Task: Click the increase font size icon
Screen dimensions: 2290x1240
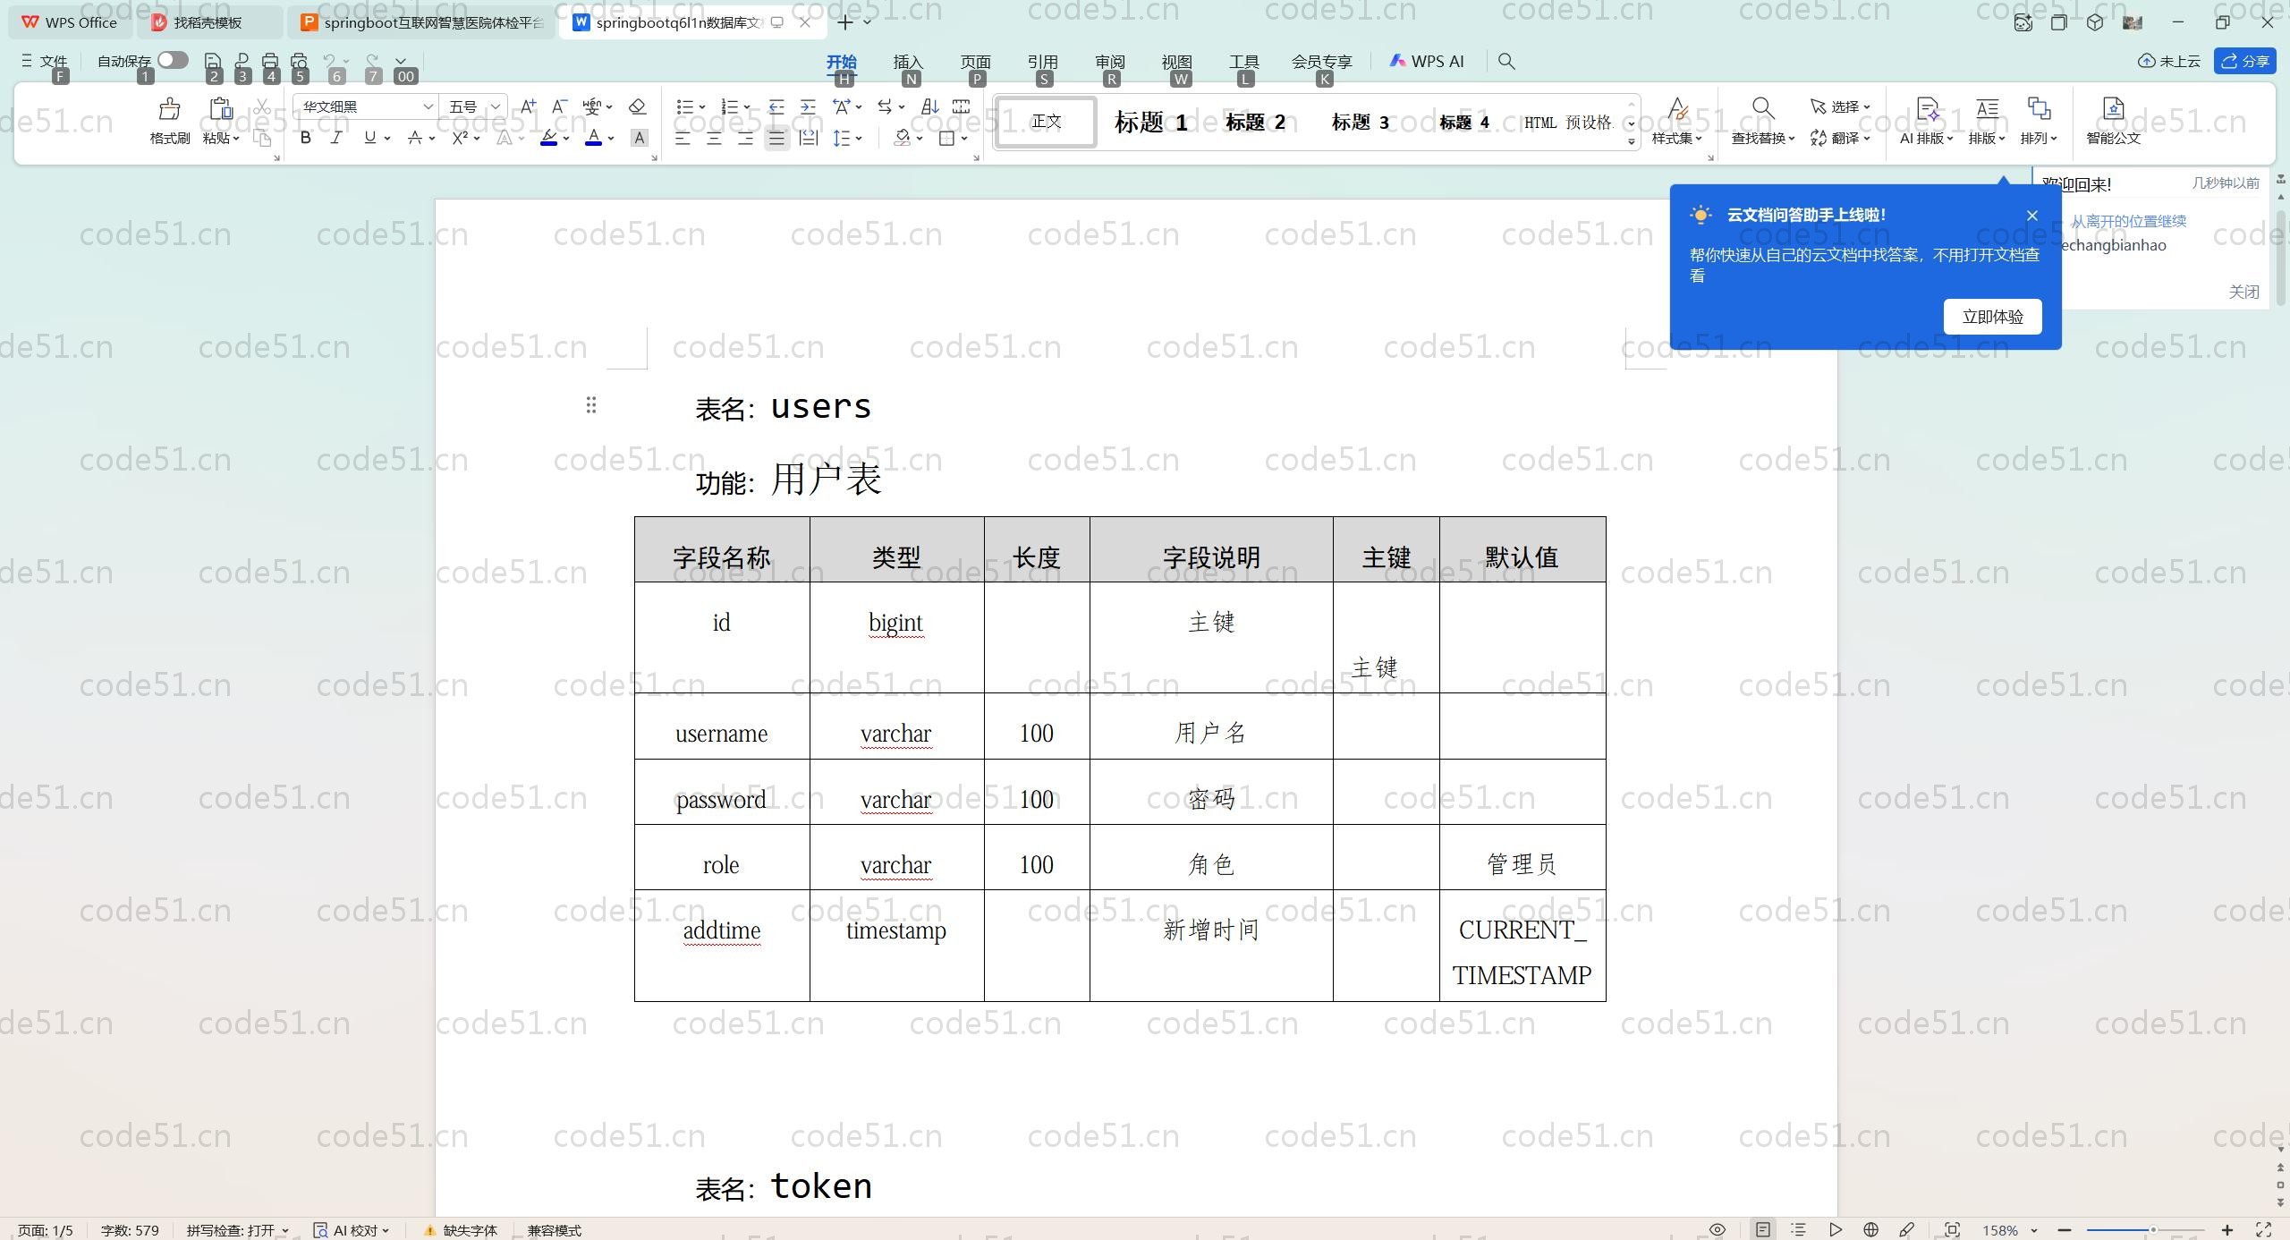Action: [528, 106]
